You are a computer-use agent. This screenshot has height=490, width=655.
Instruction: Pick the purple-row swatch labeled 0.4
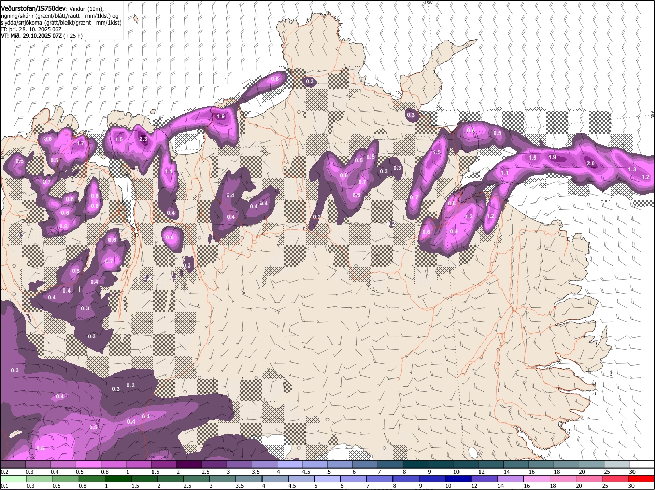click(x=63, y=464)
